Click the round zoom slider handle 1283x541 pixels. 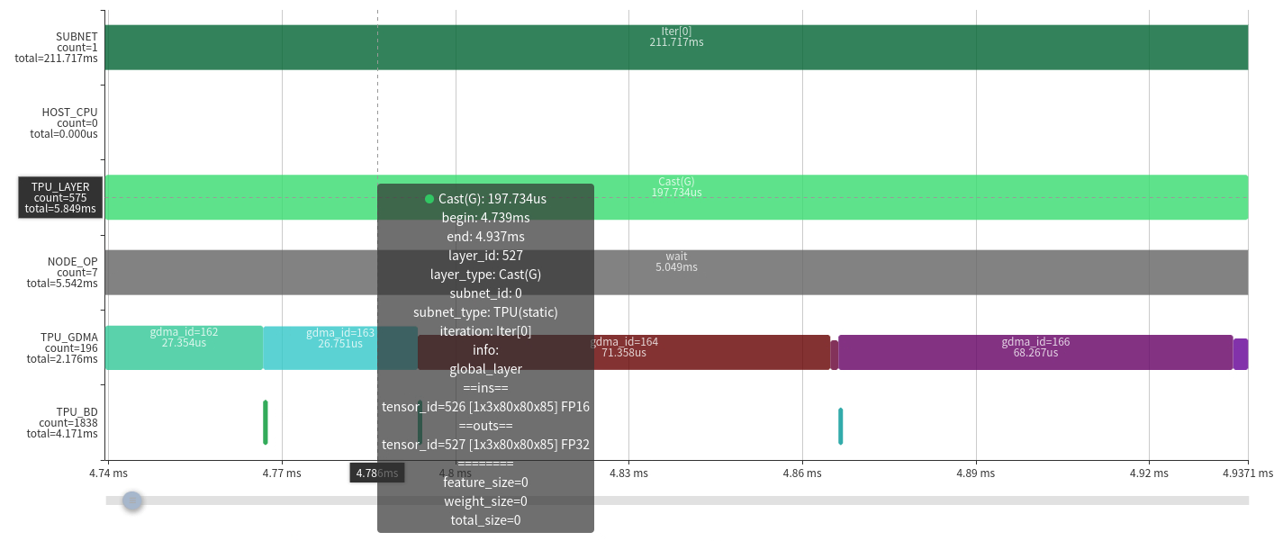tap(132, 500)
